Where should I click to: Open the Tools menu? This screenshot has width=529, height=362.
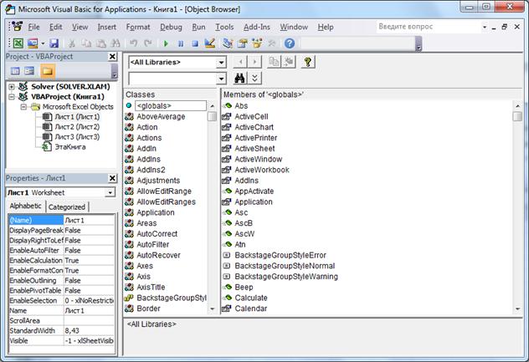coord(224,27)
